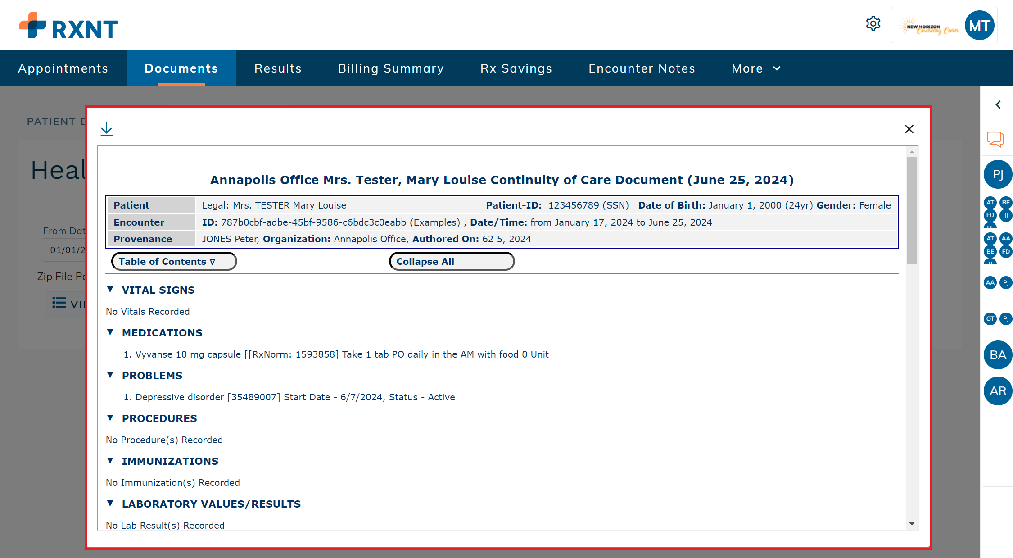Open the chat messages icon in right sidebar
Image resolution: width=1013 pixels, height=558 pixels.
coord(995,140)
